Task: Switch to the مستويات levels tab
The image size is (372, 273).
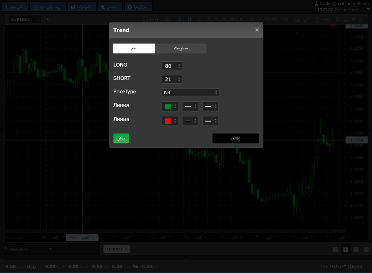Action: (181, 48)
